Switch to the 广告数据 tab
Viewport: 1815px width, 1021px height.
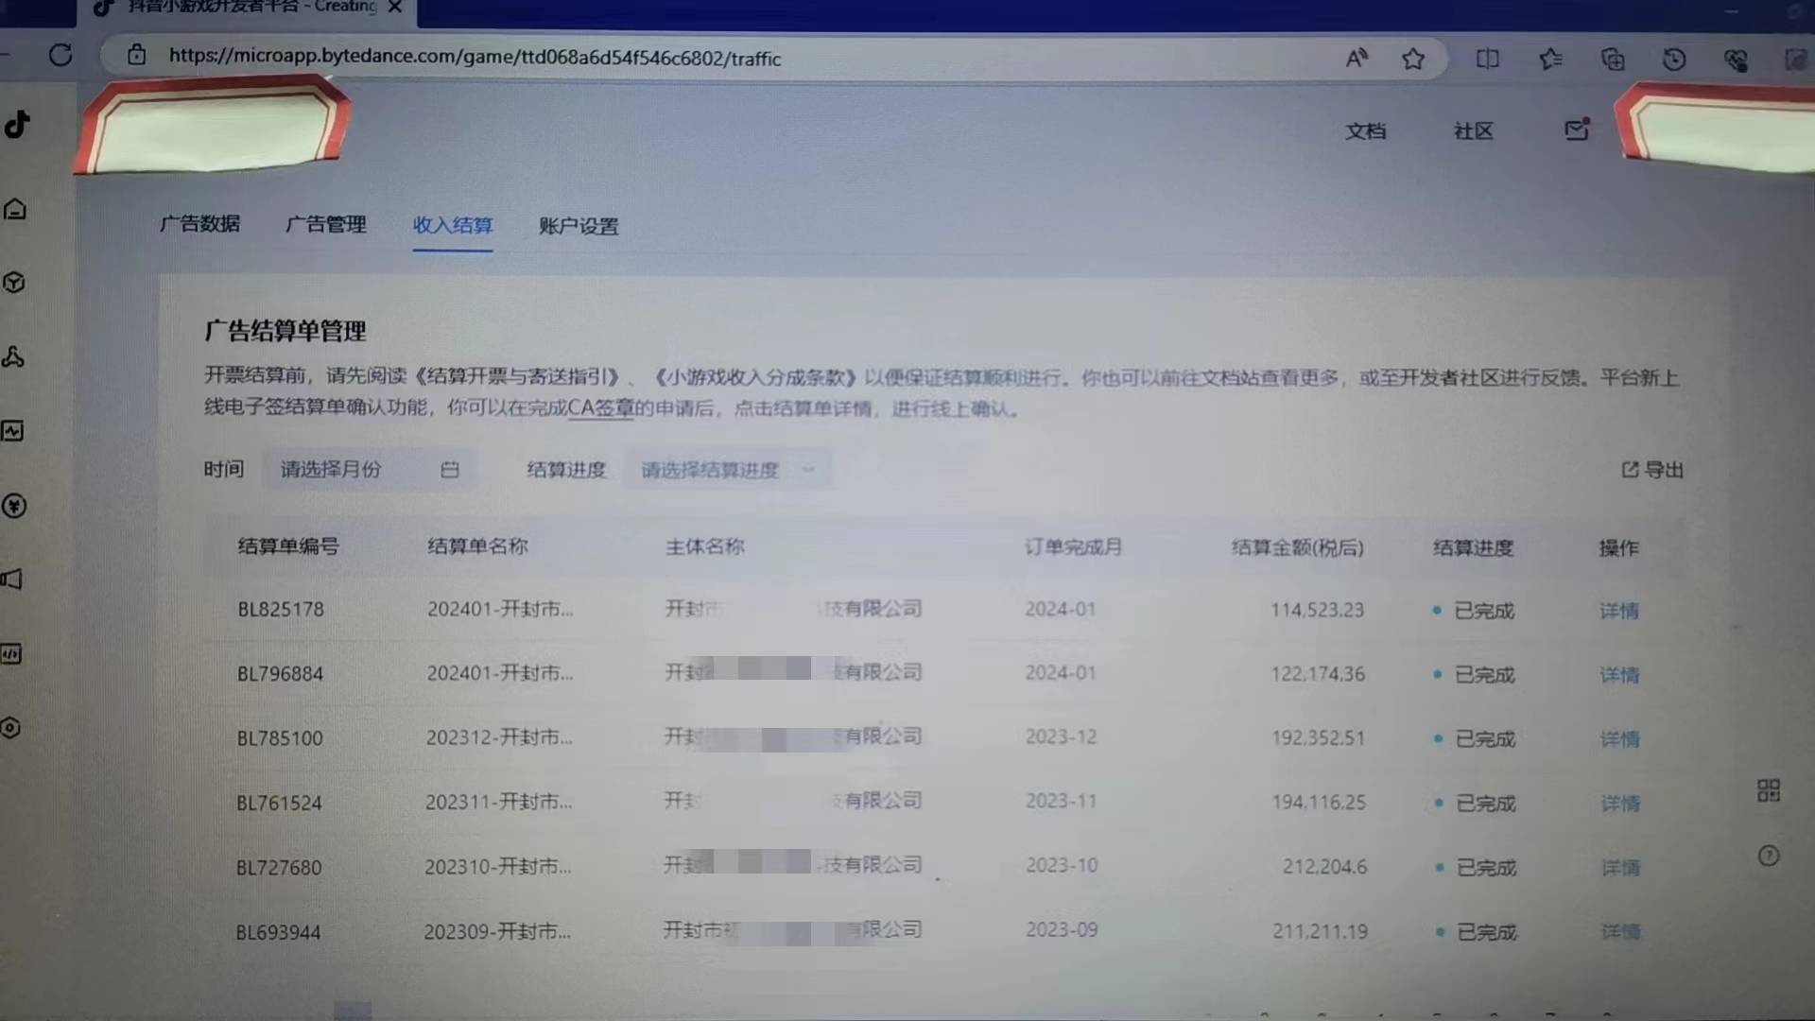coord(199,224)
